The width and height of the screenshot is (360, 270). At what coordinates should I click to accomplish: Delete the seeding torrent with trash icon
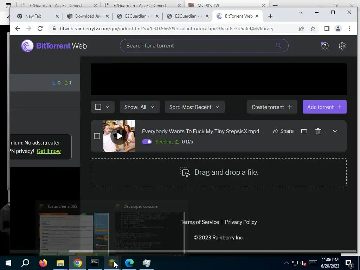point(318,131)
